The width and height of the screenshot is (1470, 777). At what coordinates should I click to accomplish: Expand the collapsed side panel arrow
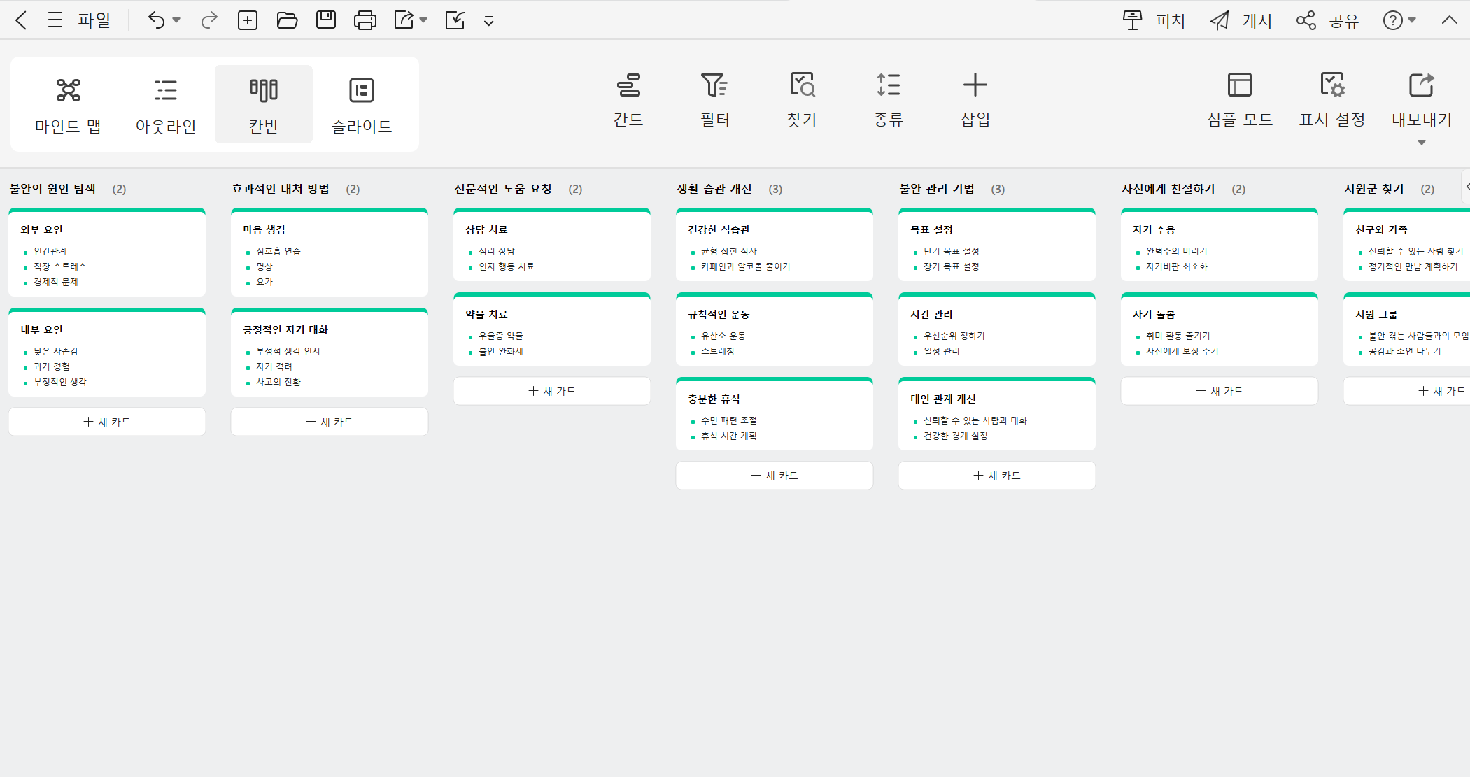[x=1467, y=187]
